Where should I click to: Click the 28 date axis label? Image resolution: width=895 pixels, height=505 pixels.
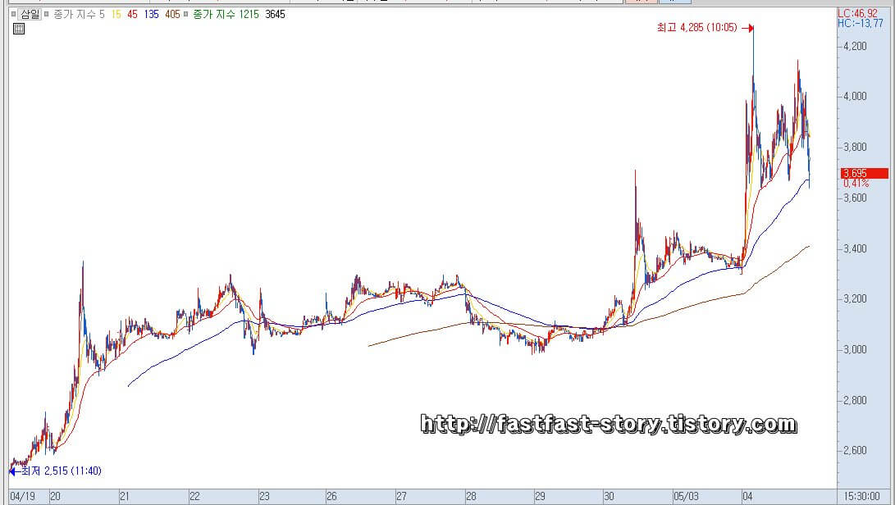pyautogui.click(x=471, y=497)
